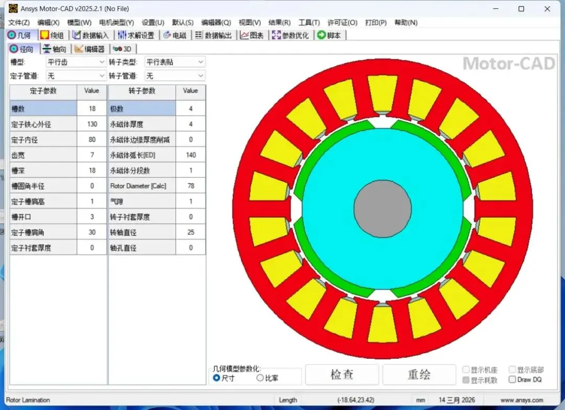This screenshot has width=565, height=410.
Task: Click the 定子槽肩角 value 30
Action: point(92,232)
